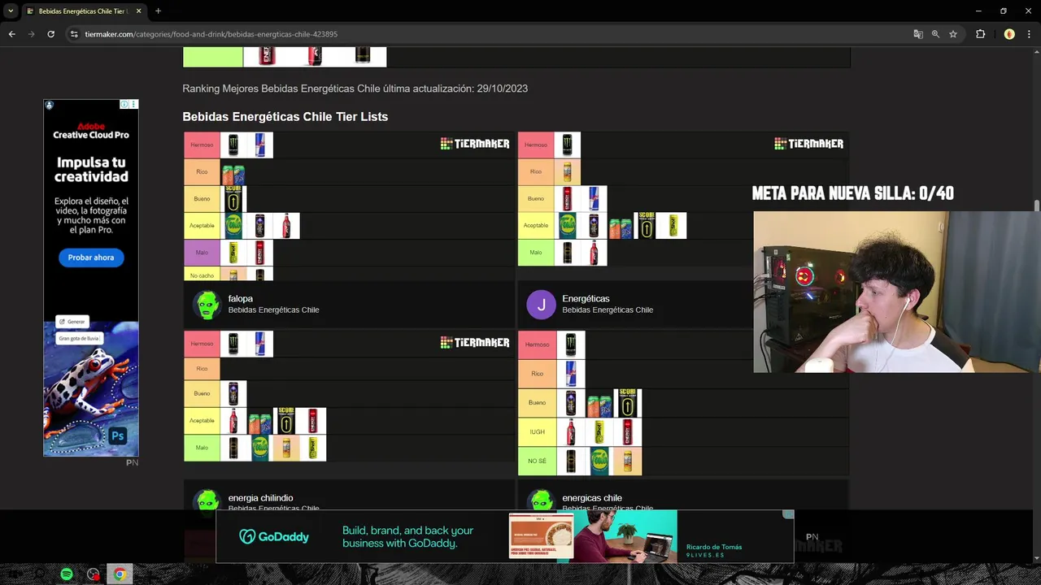
Task: Open the falopa tier list title
Action: tap(241, 298)
